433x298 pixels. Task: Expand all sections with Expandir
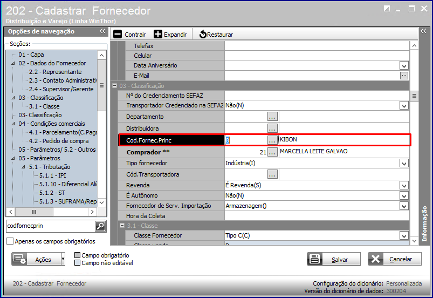[170, 35]
